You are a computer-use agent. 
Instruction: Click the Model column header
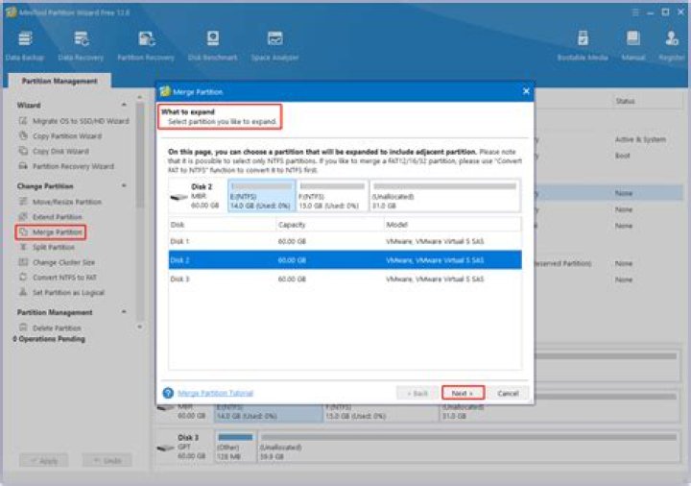[453, 225]
